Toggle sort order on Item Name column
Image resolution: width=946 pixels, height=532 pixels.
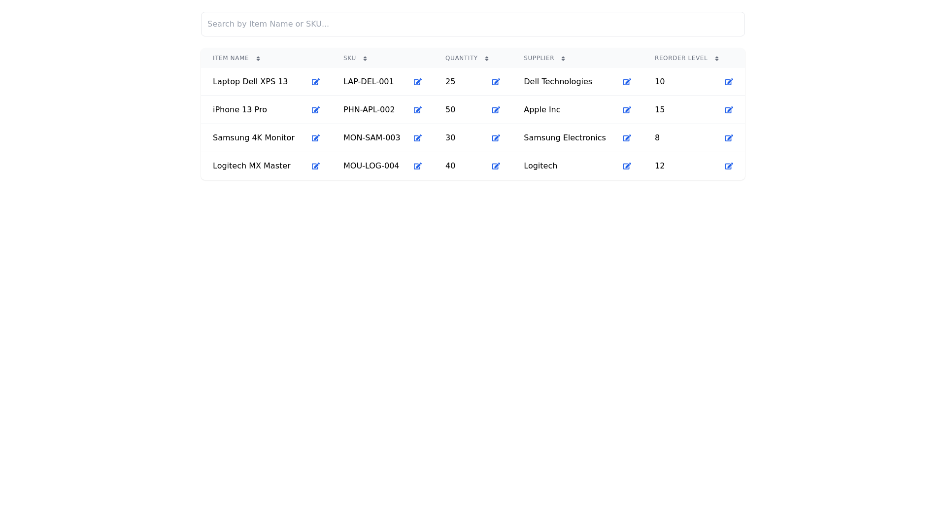[x=258, y=58]
